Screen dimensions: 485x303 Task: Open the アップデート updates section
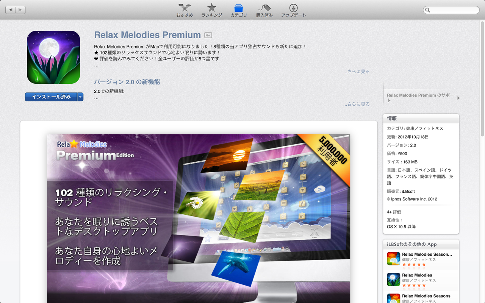click(293, 10)
